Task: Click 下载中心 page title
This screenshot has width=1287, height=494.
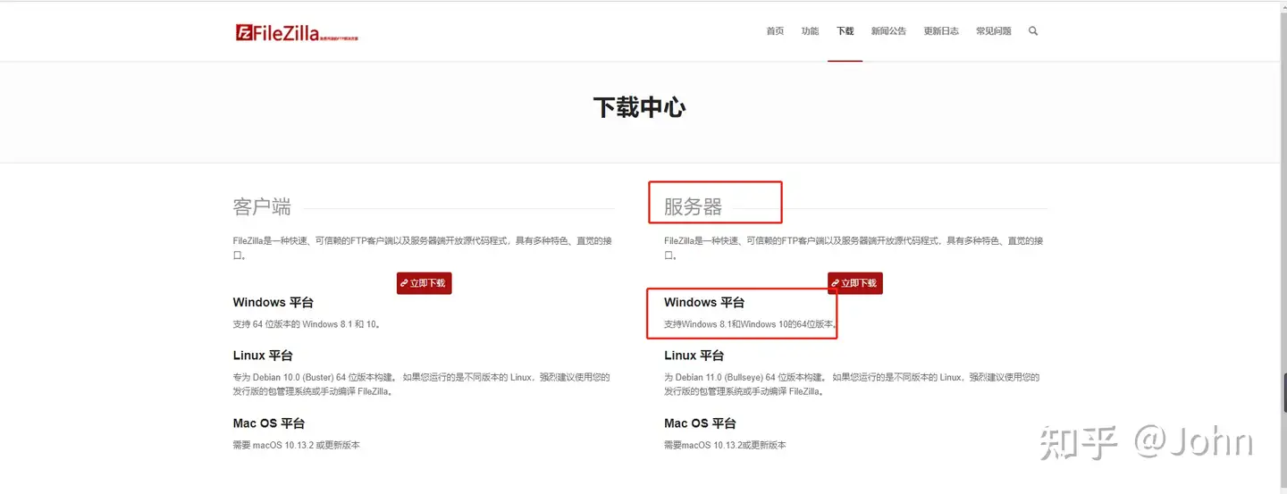Action: (639, 108)
